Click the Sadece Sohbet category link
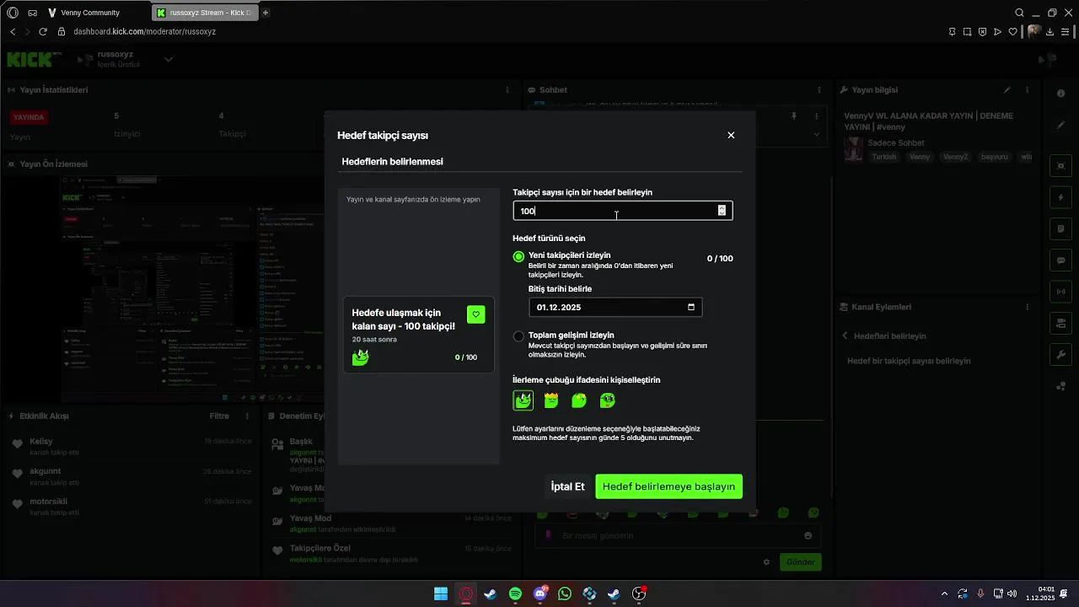1079x607 pixels. coord(896,143)
